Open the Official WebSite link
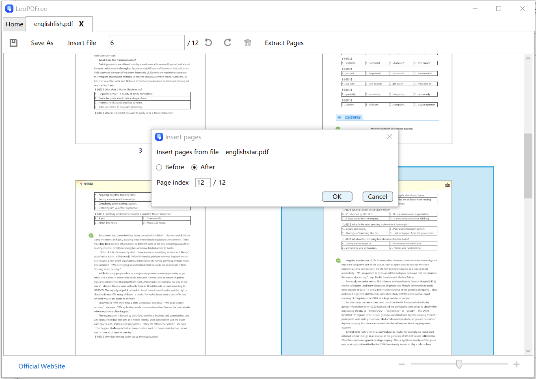 (41, 366)
